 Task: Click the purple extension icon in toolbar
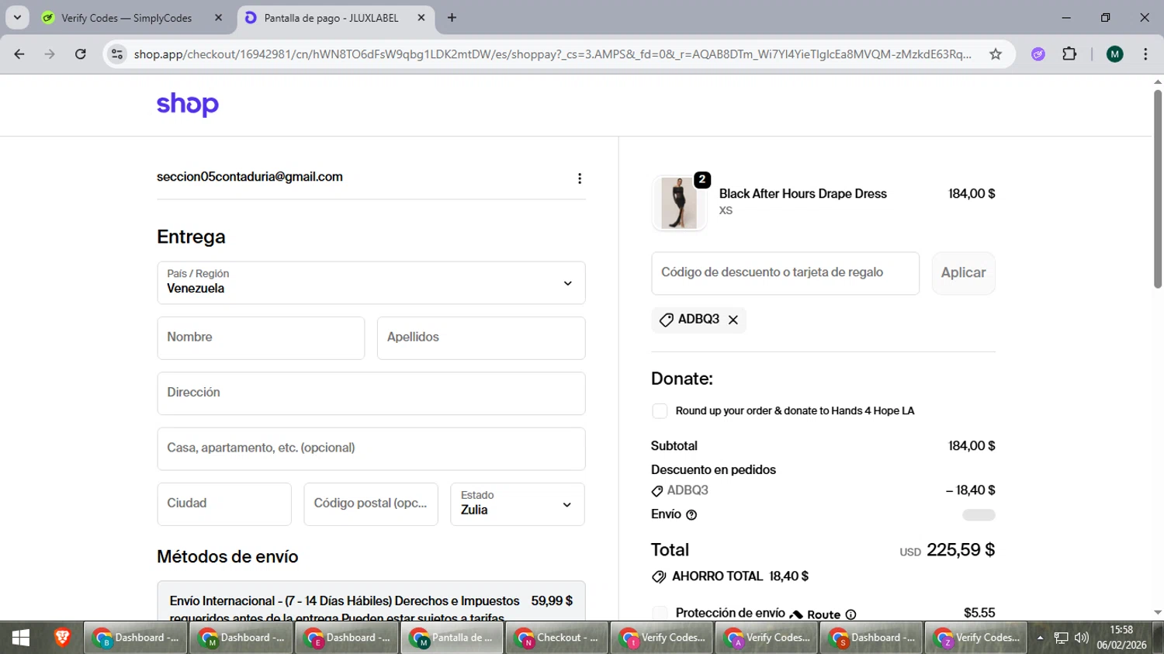[x=1038, y=54]
